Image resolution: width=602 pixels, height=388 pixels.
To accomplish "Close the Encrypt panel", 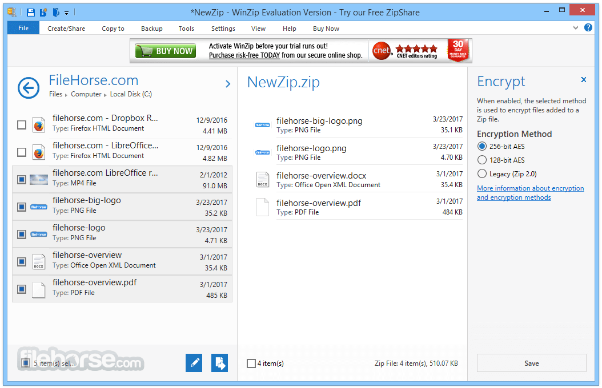I will tap(584, 79).
